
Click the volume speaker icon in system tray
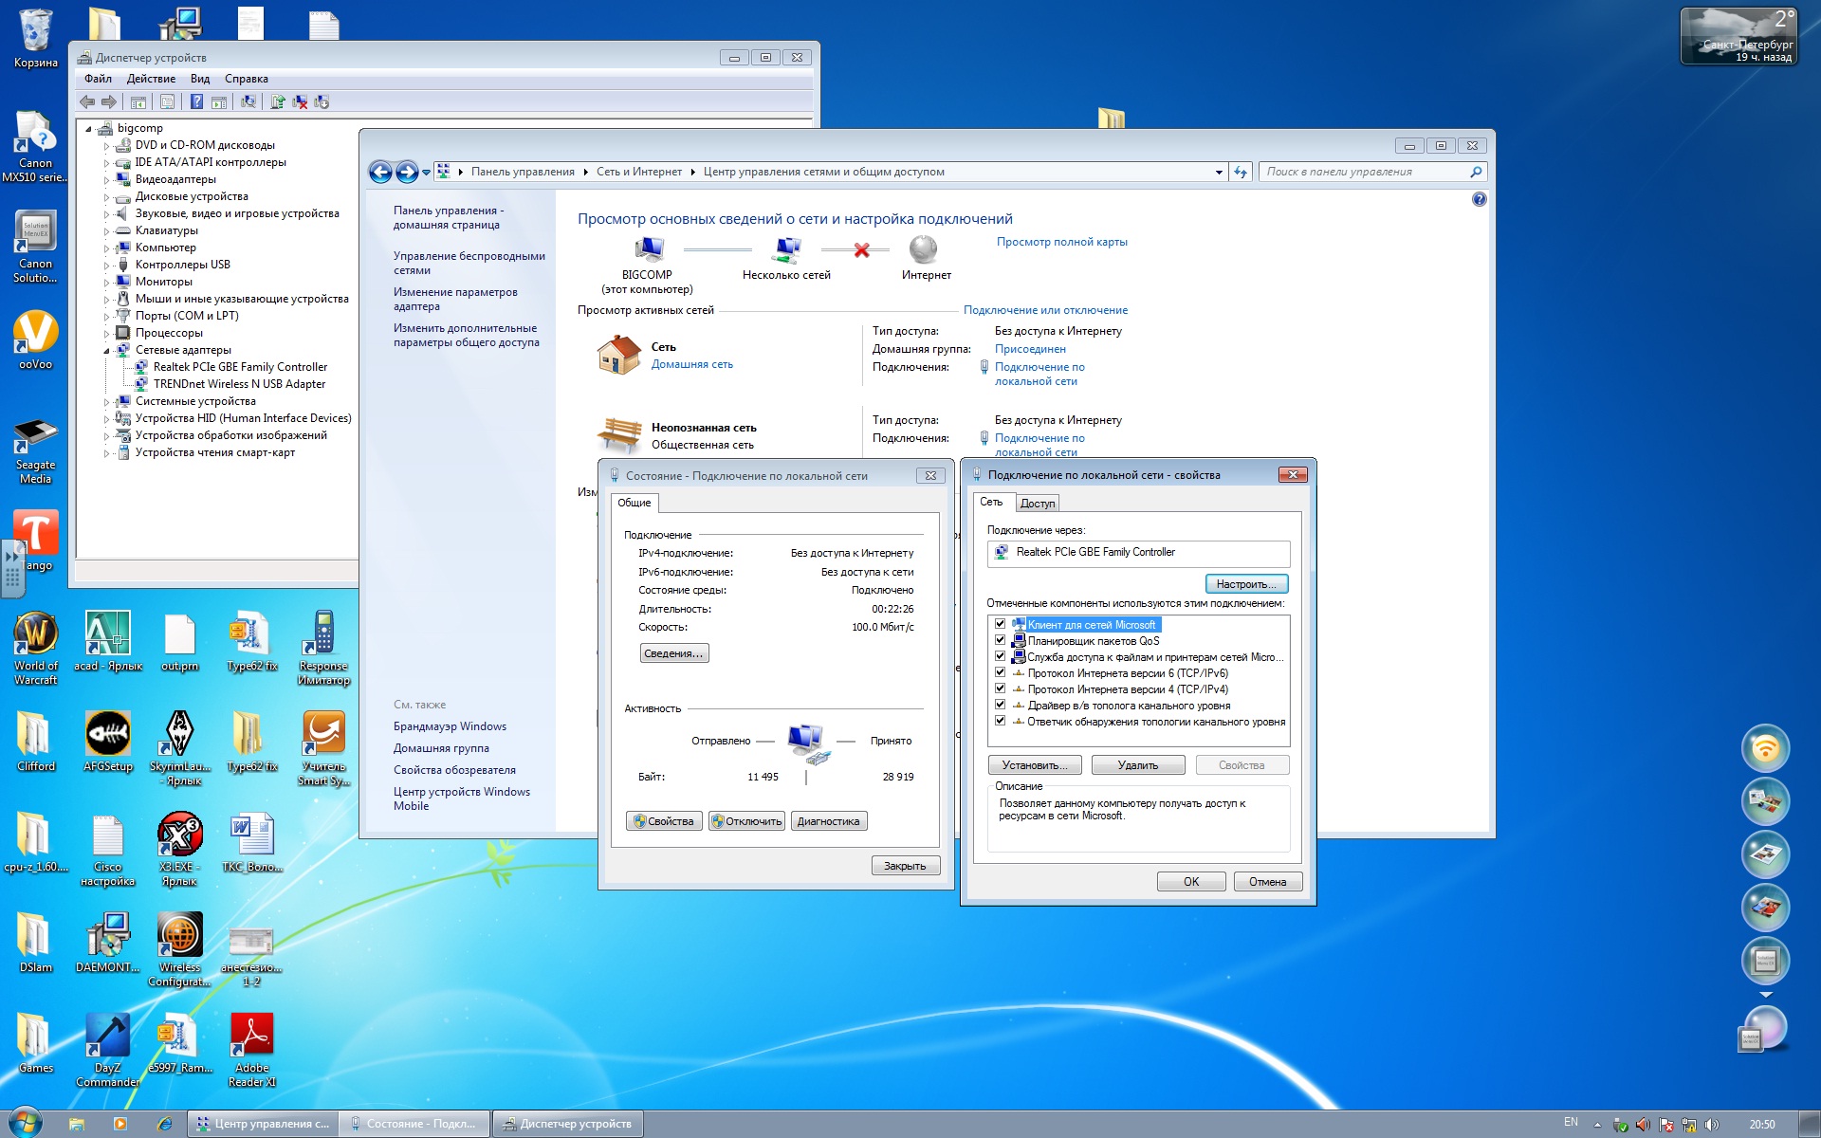[1711, 1125]
